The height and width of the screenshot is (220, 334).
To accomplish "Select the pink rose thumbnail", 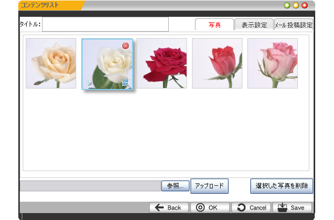I will click(273, 63).
